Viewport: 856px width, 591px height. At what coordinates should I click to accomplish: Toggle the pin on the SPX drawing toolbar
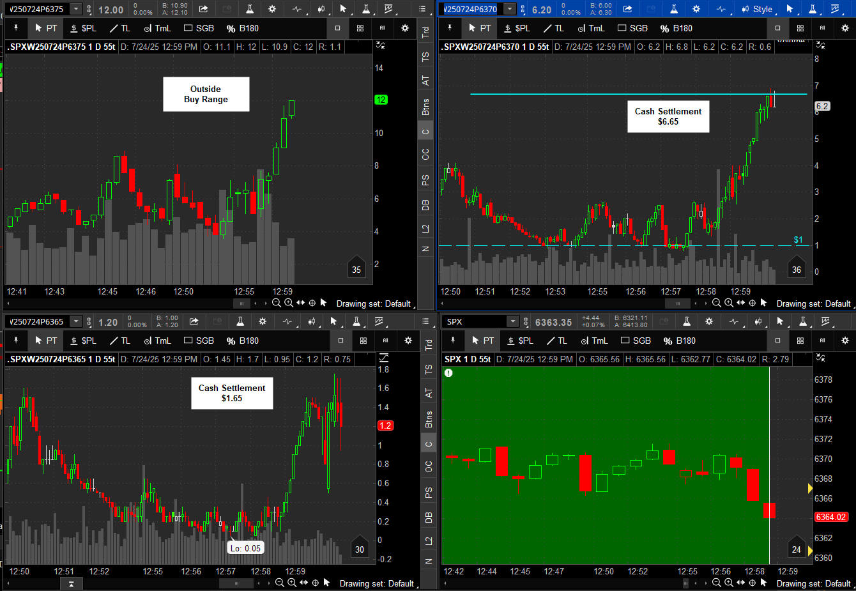click(x=453, y=341)
